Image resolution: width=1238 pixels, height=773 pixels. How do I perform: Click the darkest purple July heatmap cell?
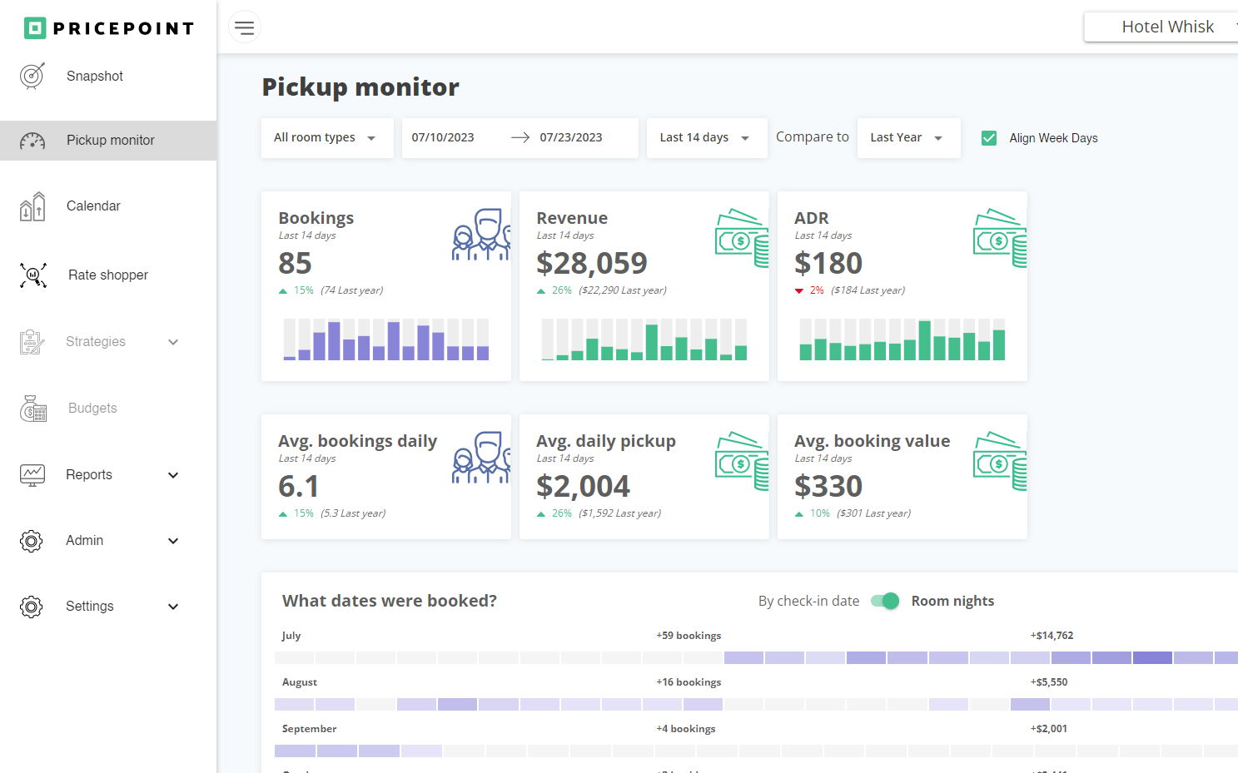click(1152, 657)
